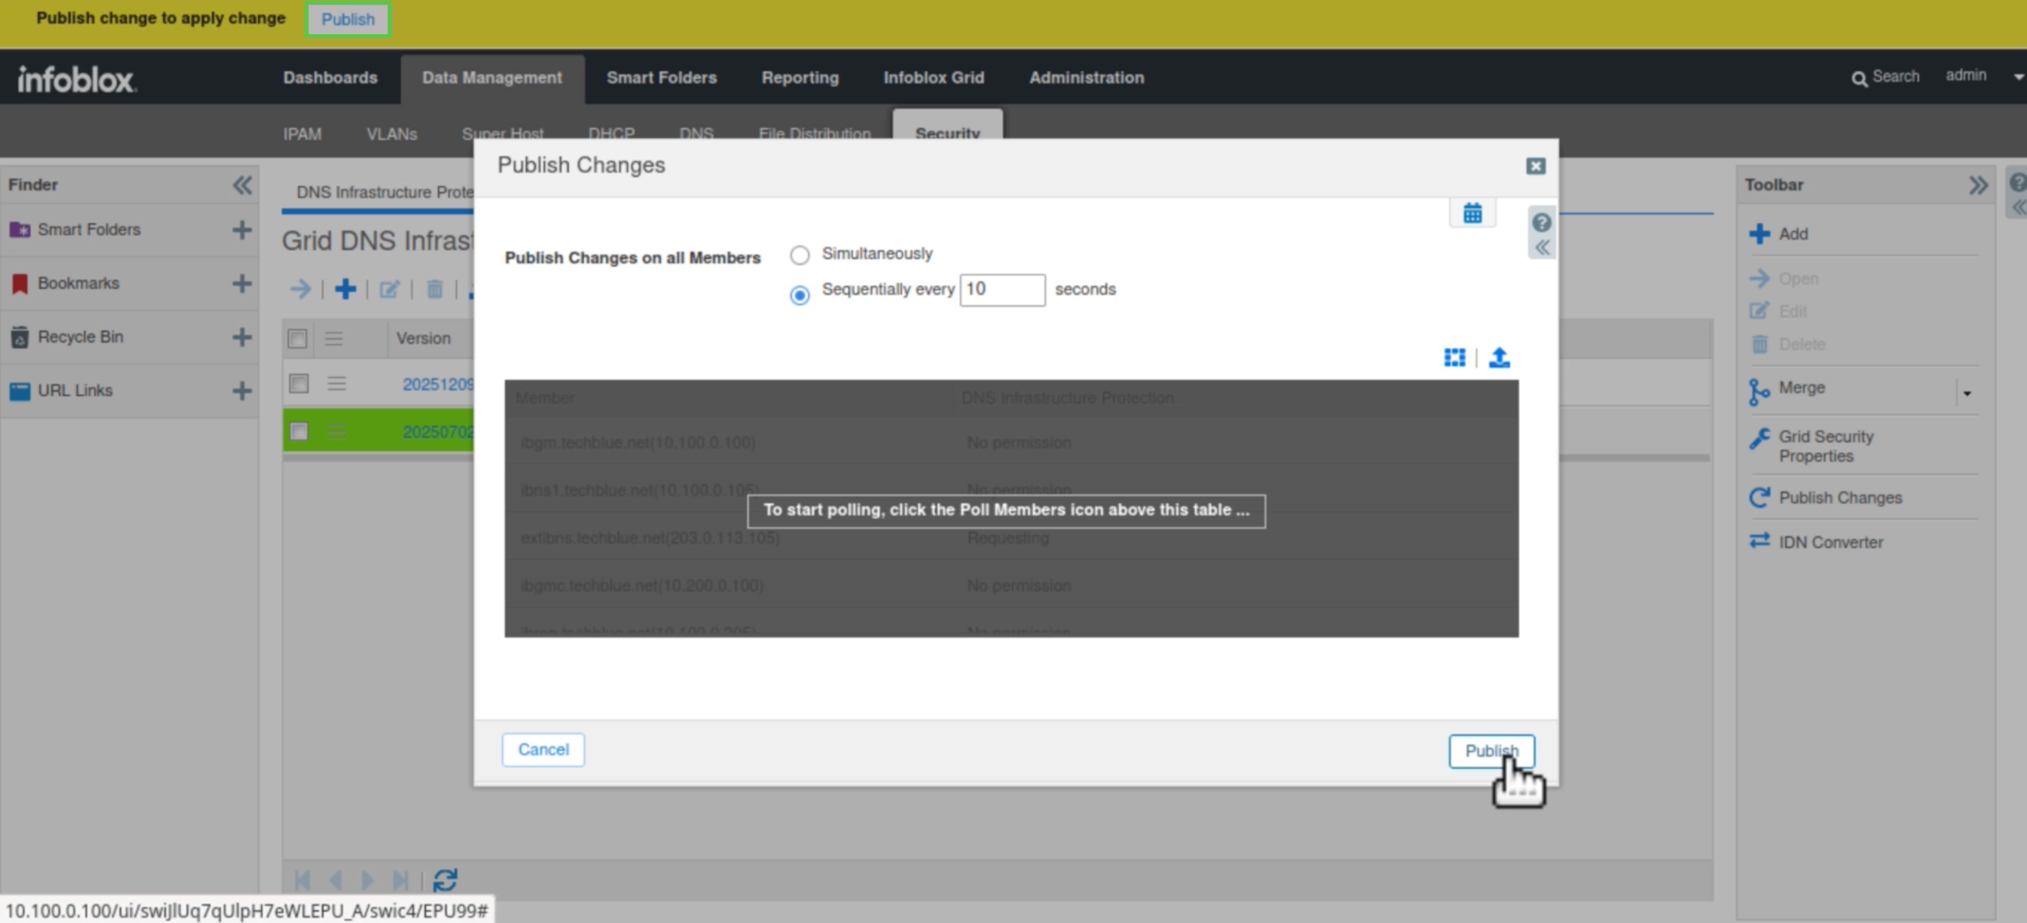The width and height of the screenshot is (2027, 923).
Task: Expand the Recycle Bin section
Action: tap(241, 337)
